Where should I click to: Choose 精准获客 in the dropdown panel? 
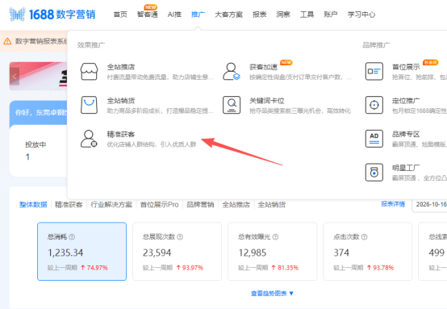[121, 134]
